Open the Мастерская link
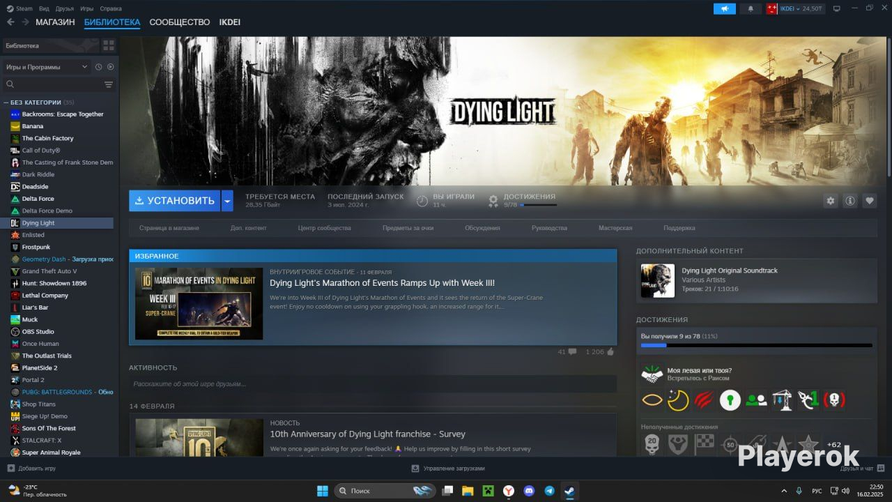The width and height of the screenshot is (892, 502). pyautogui.click(x=615, y=228)
